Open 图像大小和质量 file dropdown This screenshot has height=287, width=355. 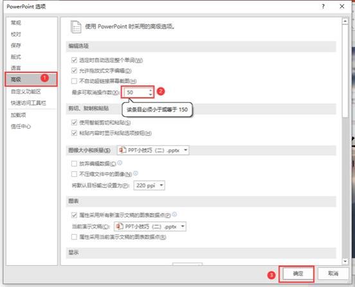(x=153, y=150)
